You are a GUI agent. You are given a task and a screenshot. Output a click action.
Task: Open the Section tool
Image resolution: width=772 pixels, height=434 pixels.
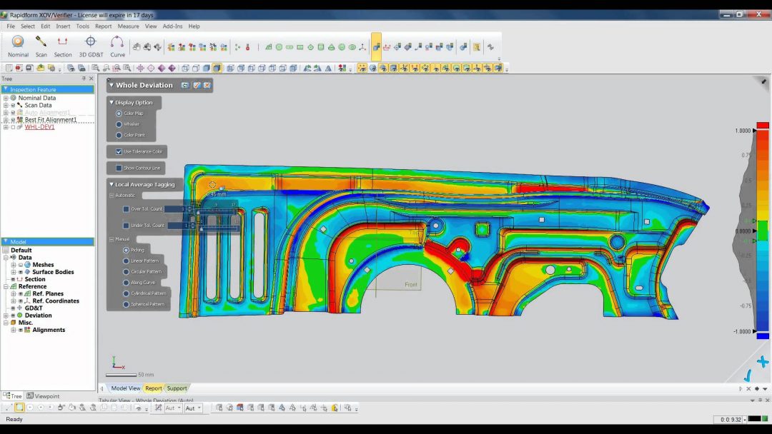[62, 42]
